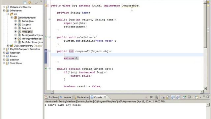Click the terminated TestingInterface launch description
211x119 pixels.
click(x=105, y=101)
